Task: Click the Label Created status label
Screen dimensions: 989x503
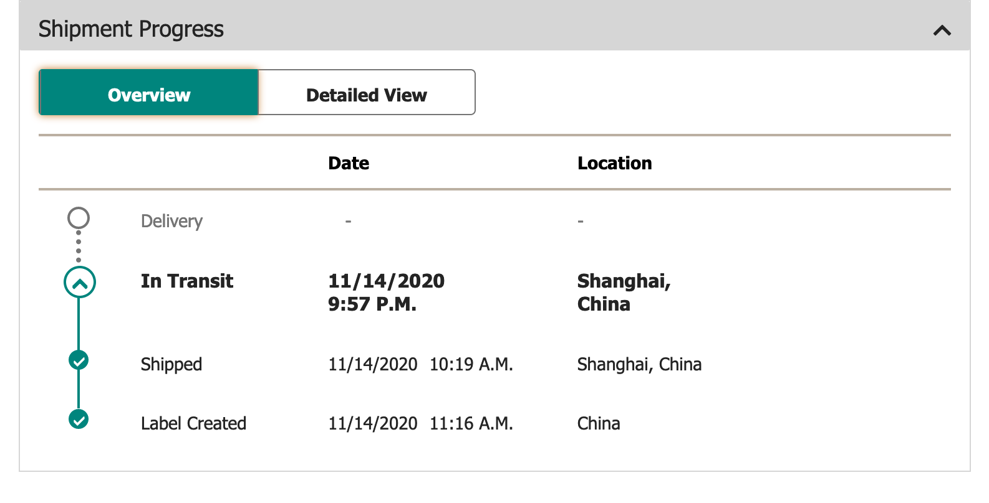Action: coord(193,423)
